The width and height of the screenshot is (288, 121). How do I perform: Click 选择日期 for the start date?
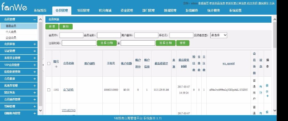[x=107, y=43]
